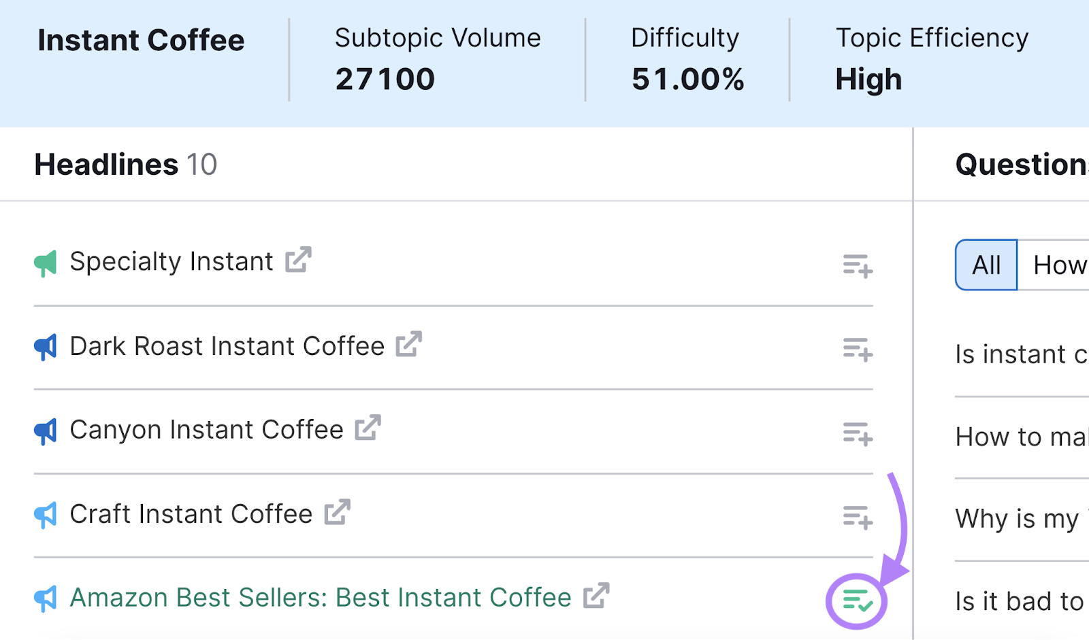Add Craft Instant Coffee to favorites
This screenshot has height=640, width=1089.
click(857, 518)
